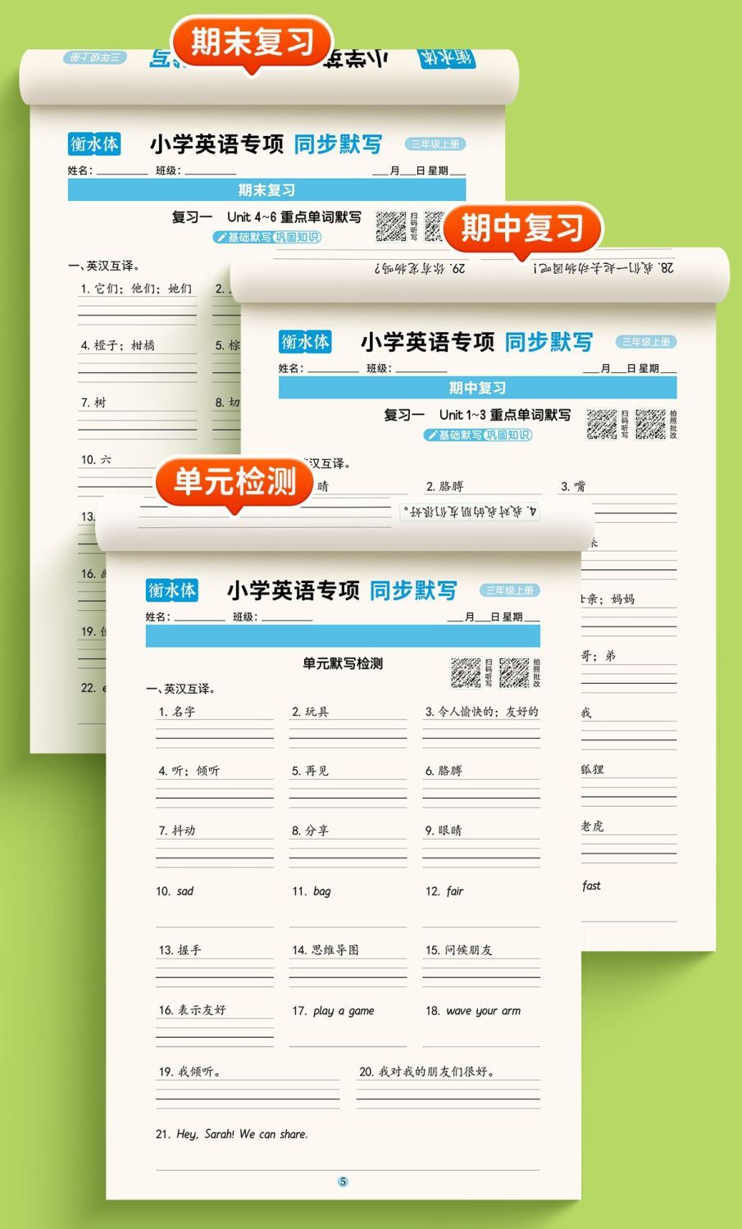This screenshot has width=742, height=1229.
Task: Click the word 狐狸 on the 期中复习 sheet
Action: 593,769
